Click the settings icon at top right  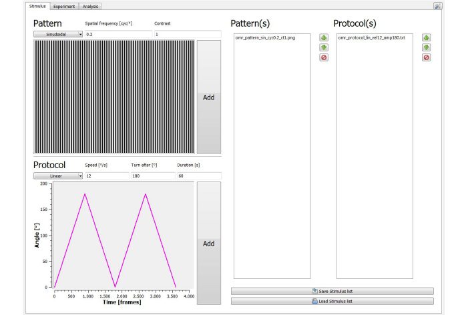[x=437, y=6]
